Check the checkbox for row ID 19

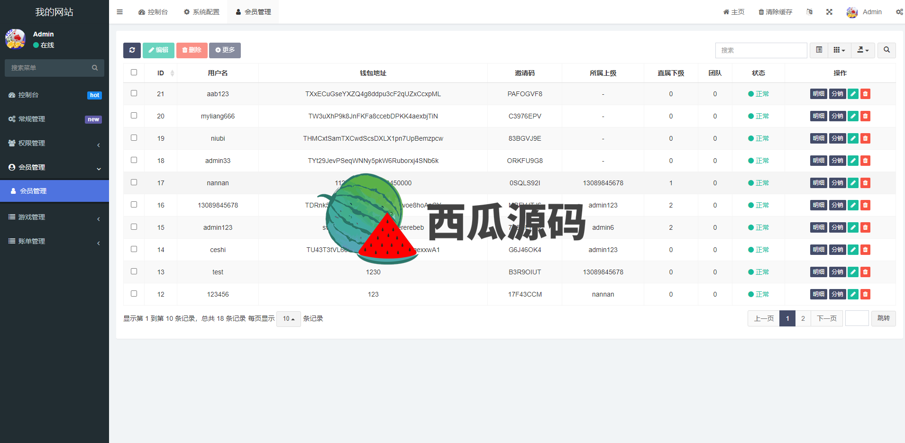134,138
